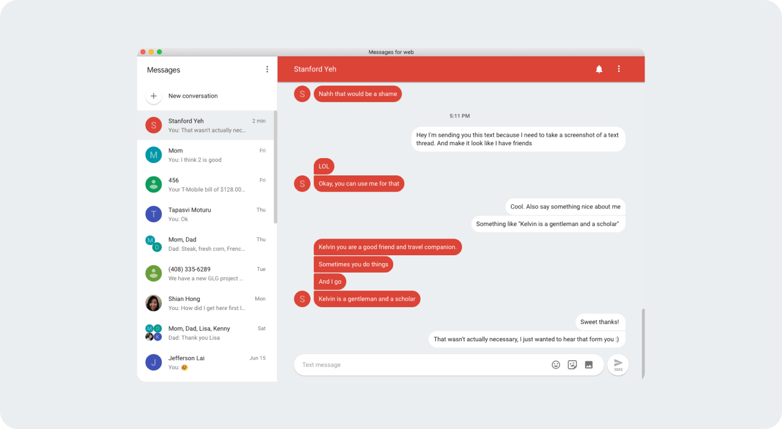Click the SMS send button icon
This screenshot has height=429, width=782.
click(618, 364)
